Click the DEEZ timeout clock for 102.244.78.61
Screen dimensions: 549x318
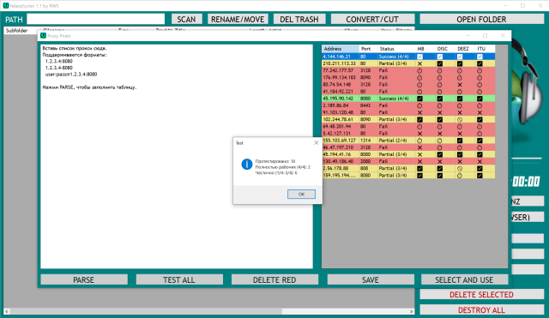[460, 120]
